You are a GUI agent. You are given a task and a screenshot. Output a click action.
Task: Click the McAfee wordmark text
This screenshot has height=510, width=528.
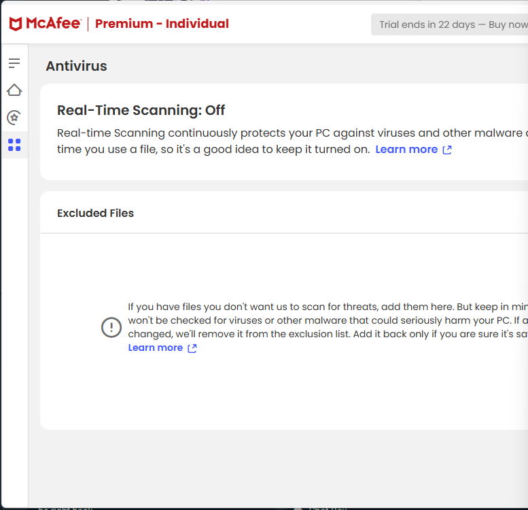(x=54, y=24)
